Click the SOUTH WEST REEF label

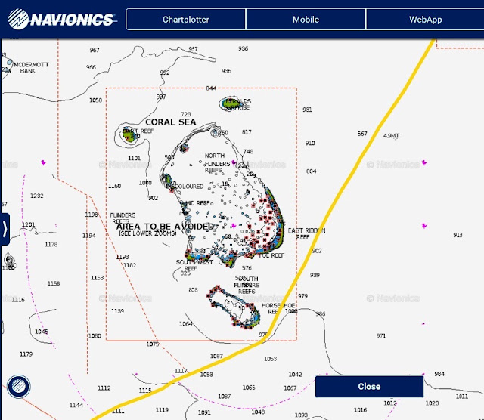click(x=194, y=265)
